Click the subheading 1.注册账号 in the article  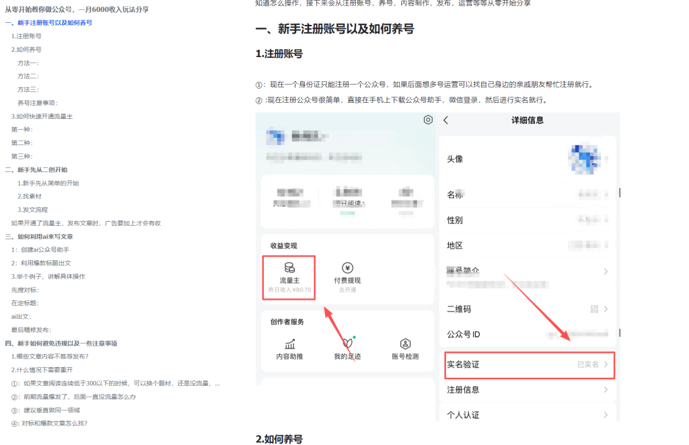[279, 54]
